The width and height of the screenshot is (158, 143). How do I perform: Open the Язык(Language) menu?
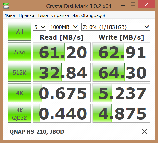tap(88, 15)
